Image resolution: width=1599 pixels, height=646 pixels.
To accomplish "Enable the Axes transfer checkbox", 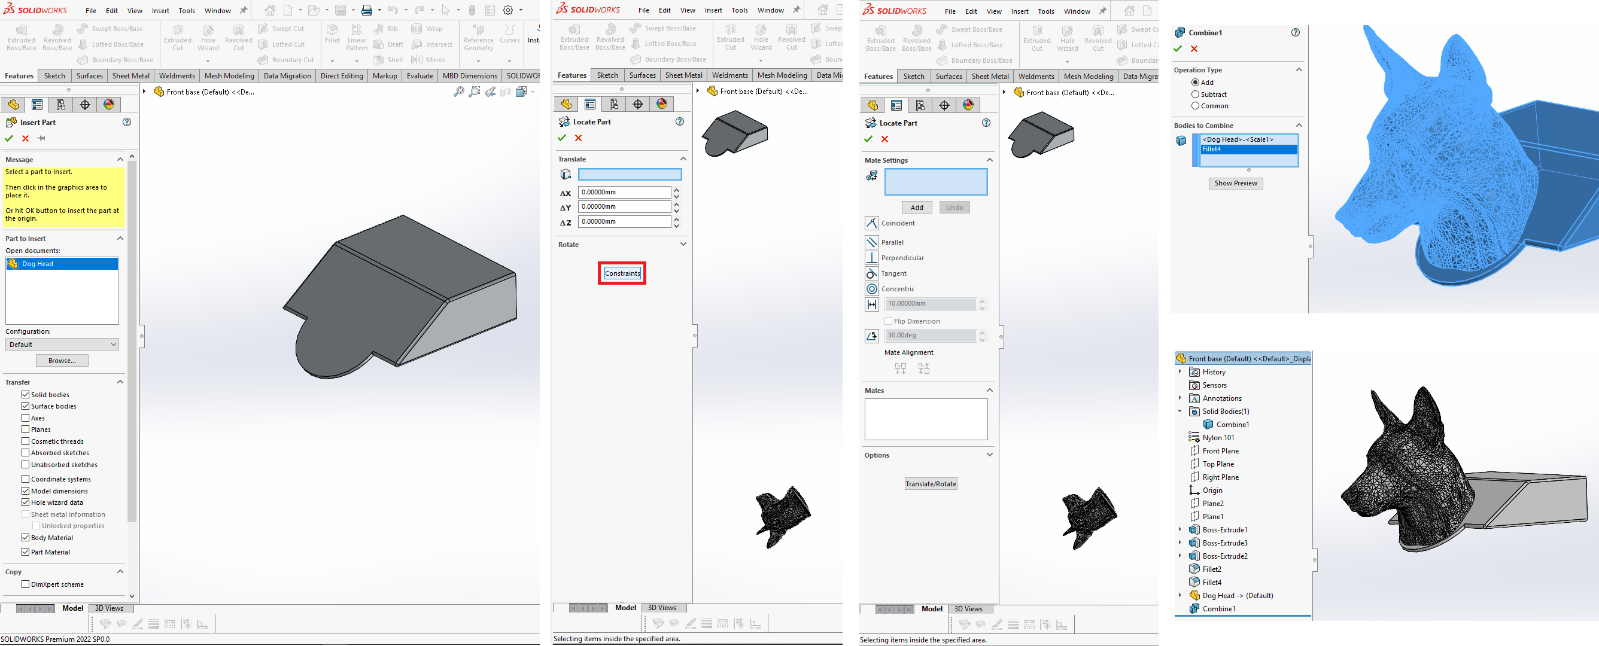I will pos(26,418).
